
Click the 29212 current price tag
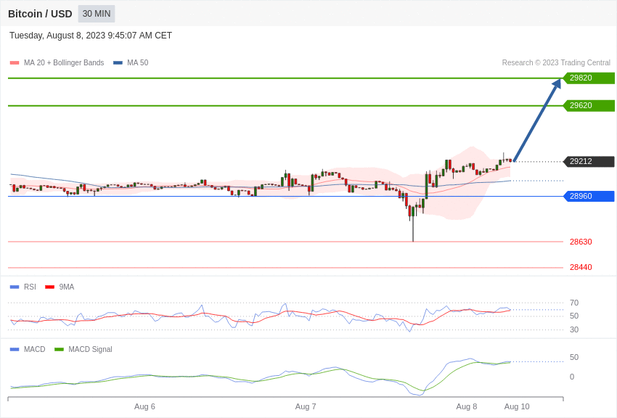click(589, 161)
